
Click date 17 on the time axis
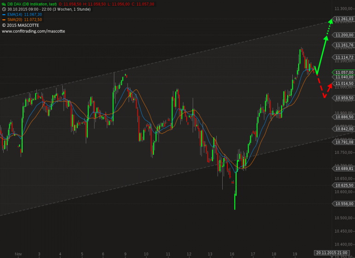coord(253,254)
